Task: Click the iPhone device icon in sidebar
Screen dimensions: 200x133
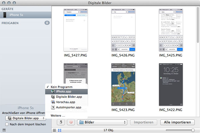Action: click(5, 15)
